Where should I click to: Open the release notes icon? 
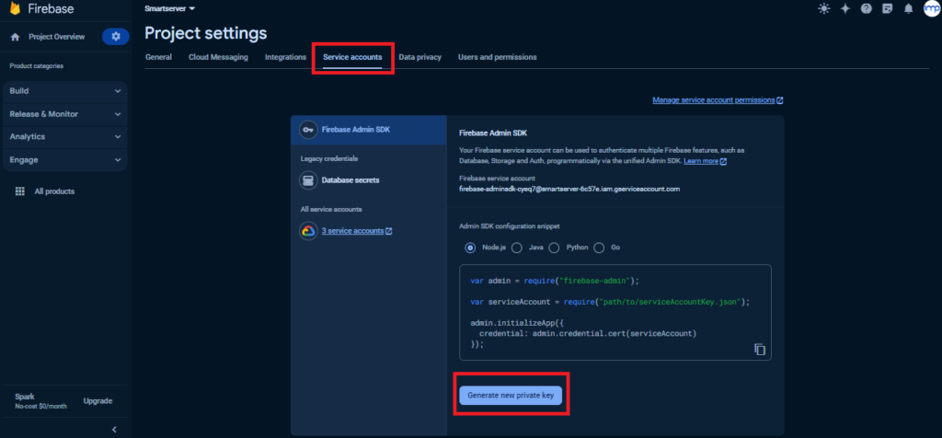888,8
